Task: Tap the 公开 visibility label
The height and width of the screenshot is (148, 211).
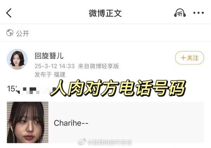Action: pos(23,33)
